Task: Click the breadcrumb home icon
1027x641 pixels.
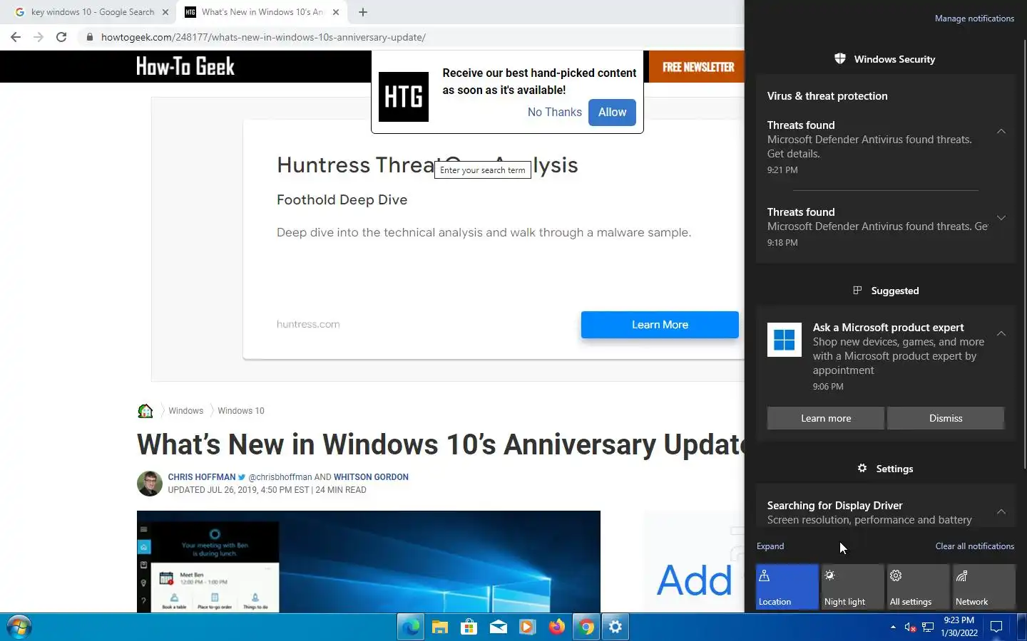Action: (145, 411)
